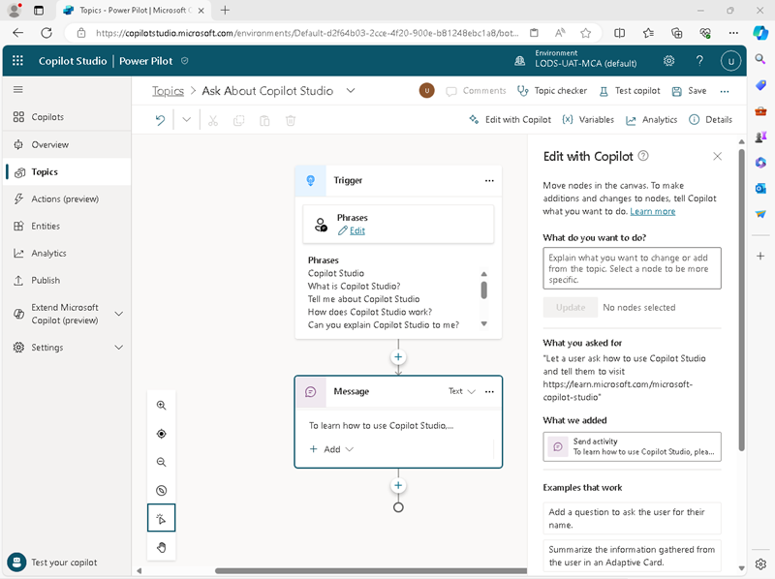Click the copy node icon
Image resolution: width=775 pixels, height=579 pixels.
coord(238,120)
